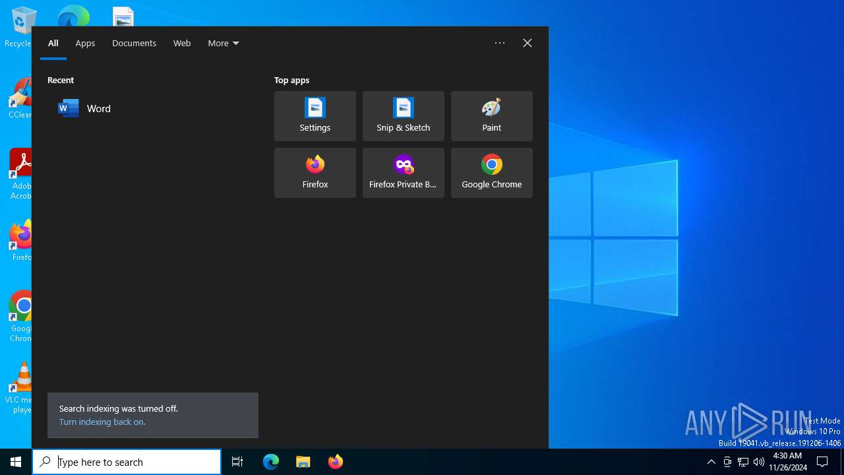Open Firefox Private Browsing tile

[404, 173]
